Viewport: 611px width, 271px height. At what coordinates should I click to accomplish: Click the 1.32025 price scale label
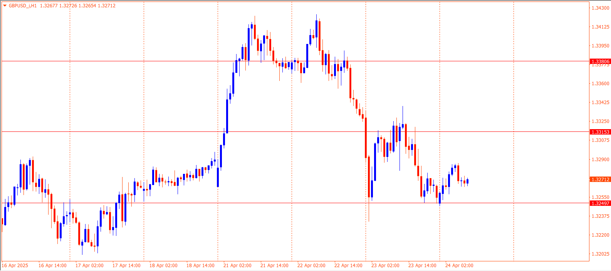600,254
